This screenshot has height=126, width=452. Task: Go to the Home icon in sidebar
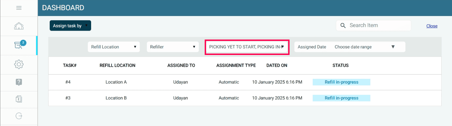(19, 26)
